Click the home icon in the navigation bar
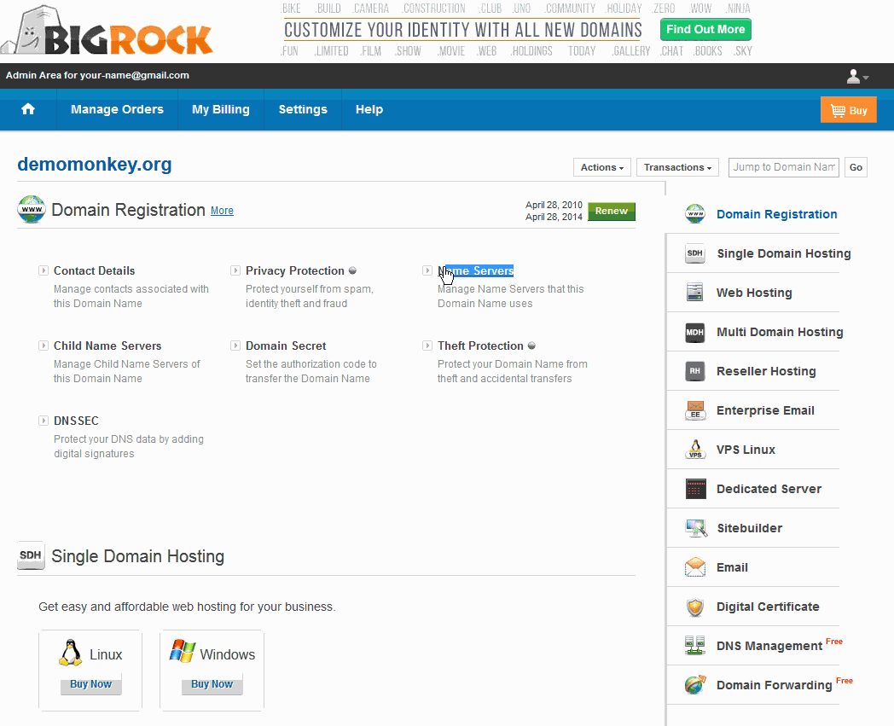 coord(28,109)
